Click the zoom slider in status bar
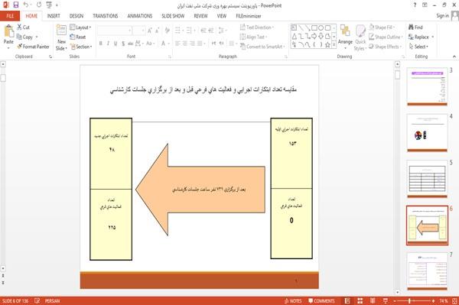This screenshot has height=305, width=459. 414,300
